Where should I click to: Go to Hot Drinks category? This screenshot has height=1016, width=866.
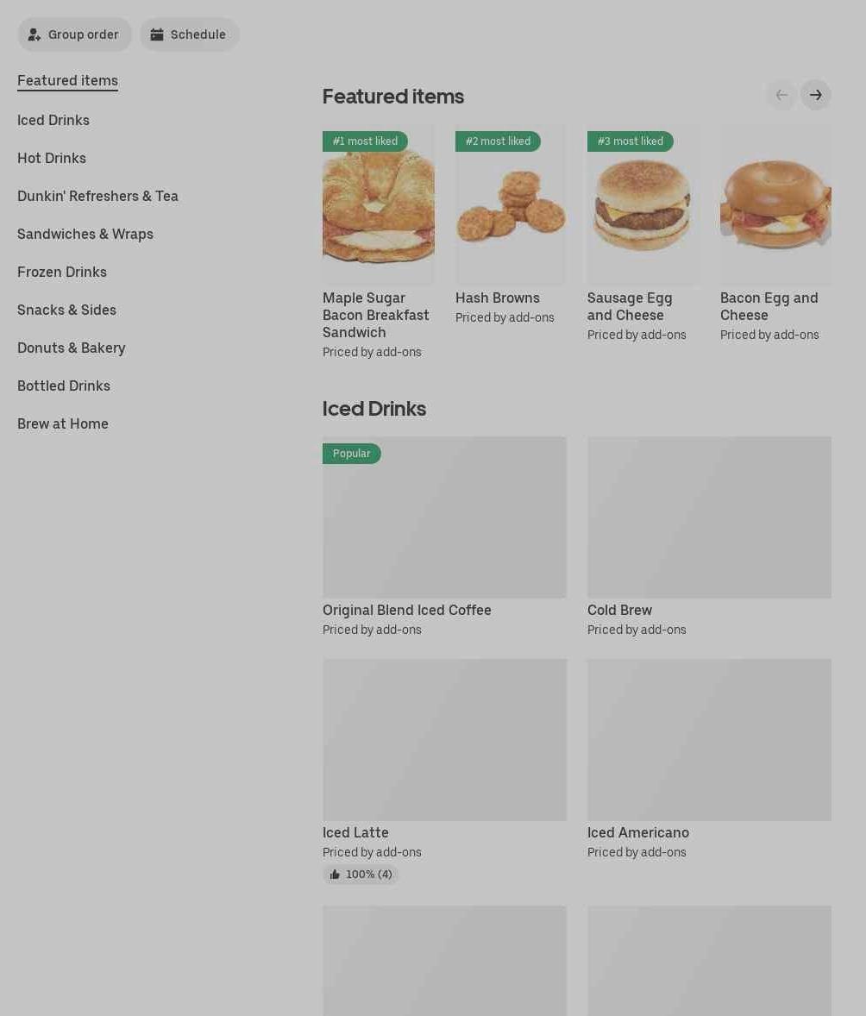[51, 158]
